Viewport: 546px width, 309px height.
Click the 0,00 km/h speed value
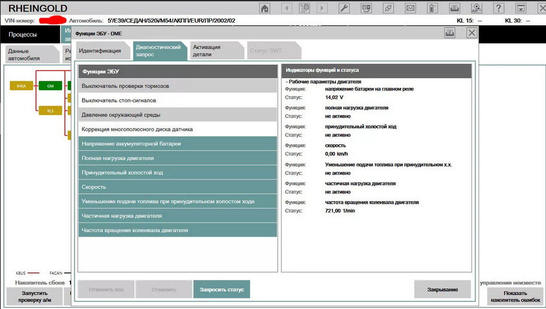click(x=336, y=154)
